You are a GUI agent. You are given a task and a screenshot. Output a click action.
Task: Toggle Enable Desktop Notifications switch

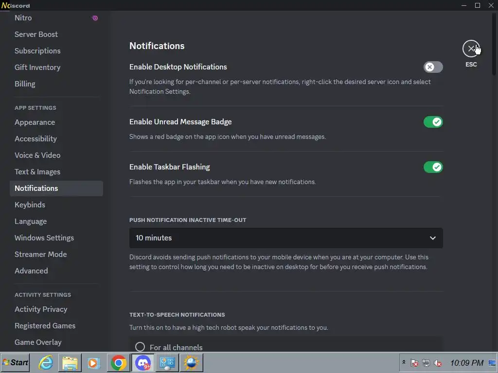tap(433, 67)
